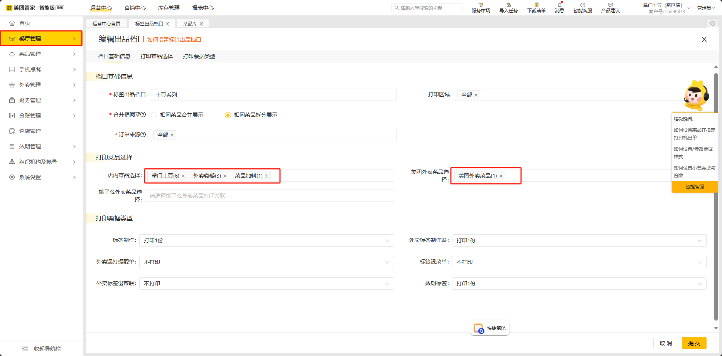Open the 标签制作 dropdown
Viewport: 722px width, 356px height.
pyautogui.click(x=266, y=240)
